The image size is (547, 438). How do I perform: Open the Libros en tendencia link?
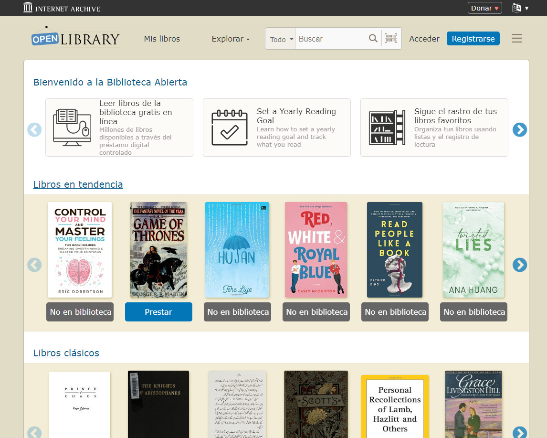[78, 184]
